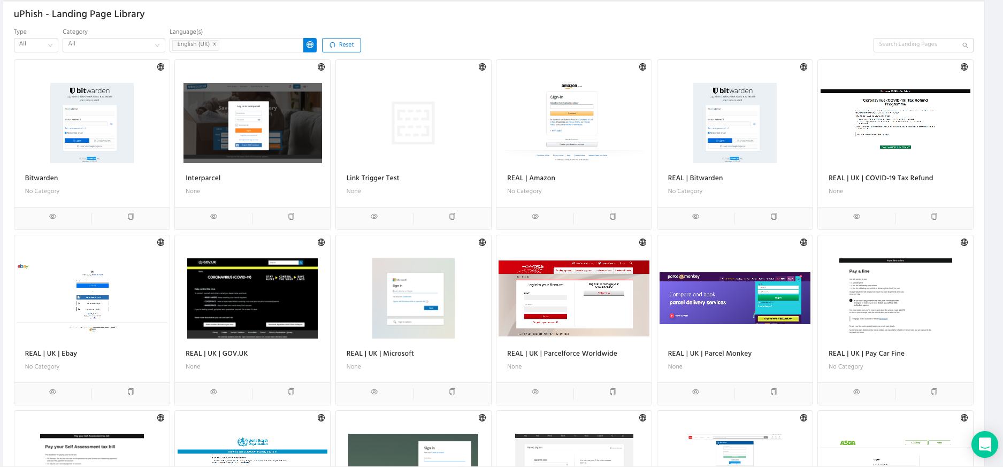Preview the Interparcel landing page (eye icon)
The image size is (1003, 468).
(x=213, y=217)
